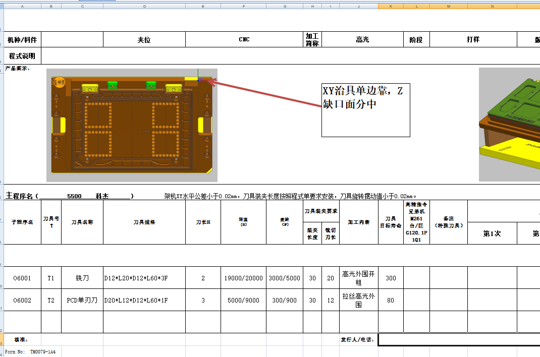Select the PCD单刃刀 cell
This screenshot has height=357, width=540.
[82, 300]
